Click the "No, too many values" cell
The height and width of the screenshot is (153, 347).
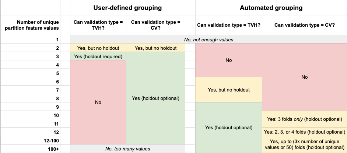[x=127, y=149]
